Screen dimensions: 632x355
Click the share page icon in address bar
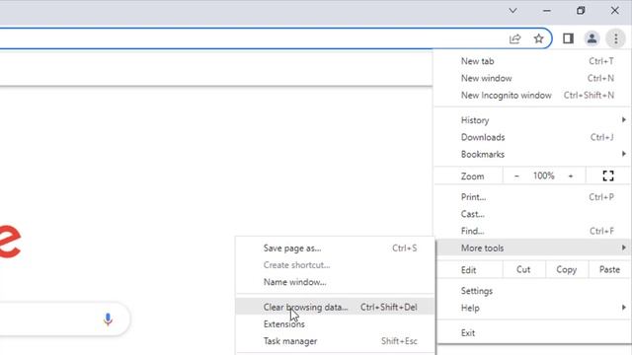click(x=514, y=38)
